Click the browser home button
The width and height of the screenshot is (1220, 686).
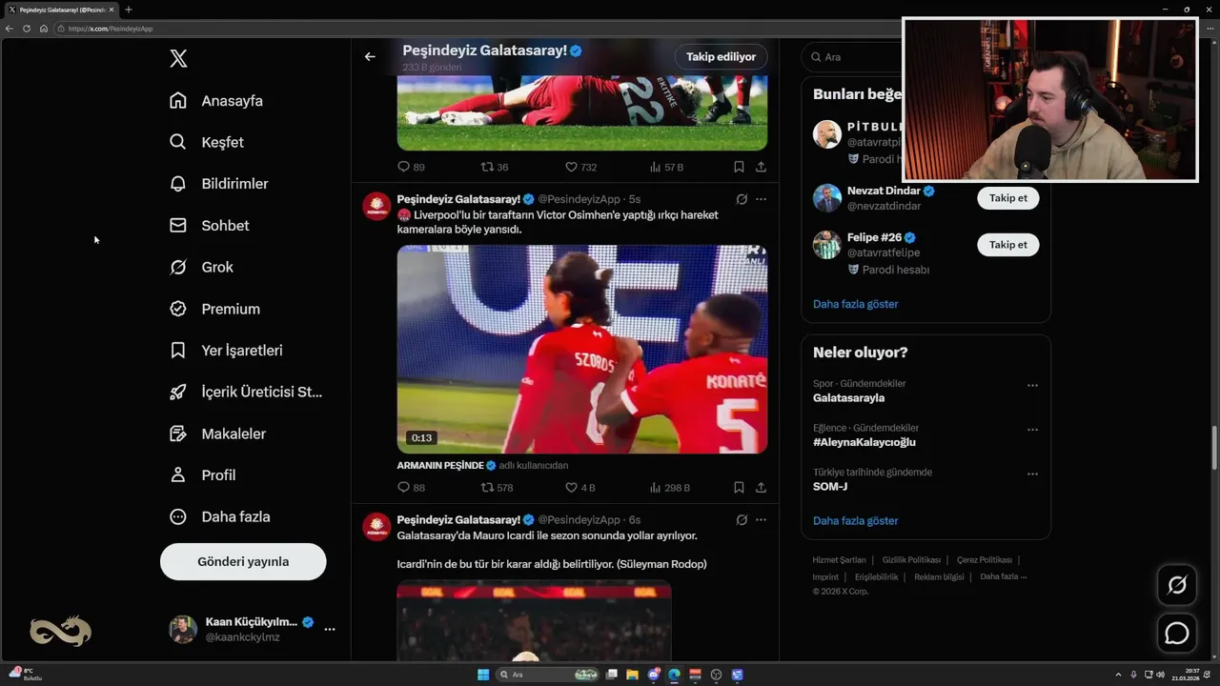point(44,29)
